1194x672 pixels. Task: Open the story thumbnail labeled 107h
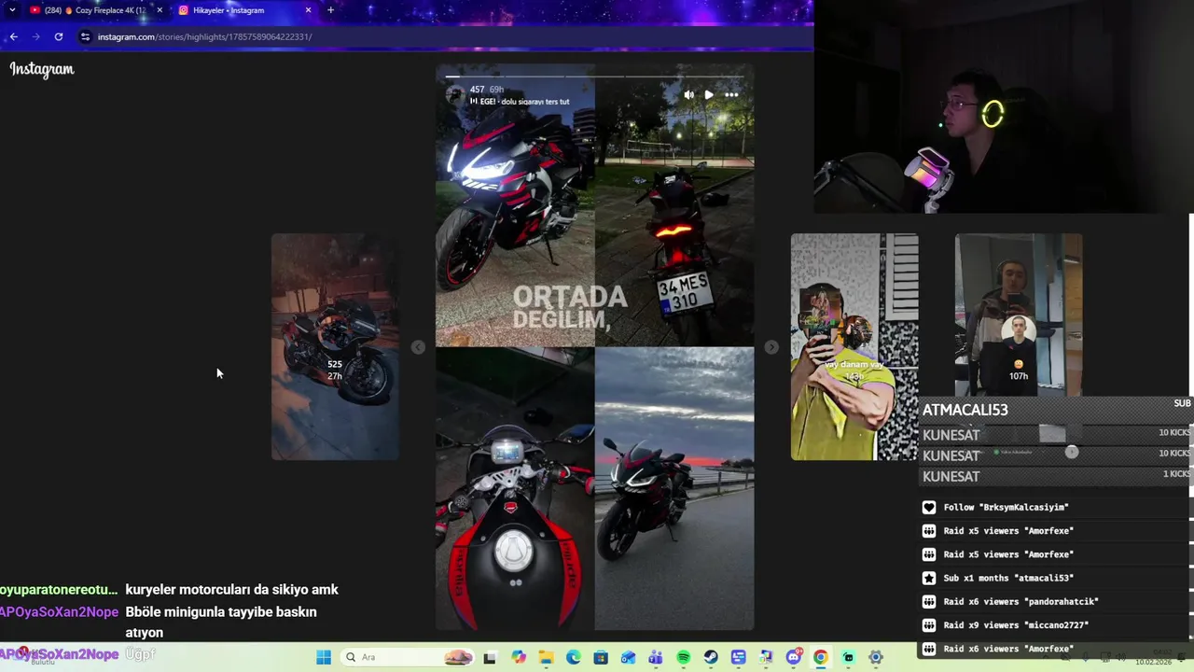tap(1019, 315)
